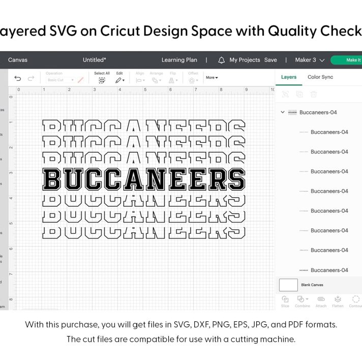
Task: Click the Redo arrow icon
Action: [31, 78]
